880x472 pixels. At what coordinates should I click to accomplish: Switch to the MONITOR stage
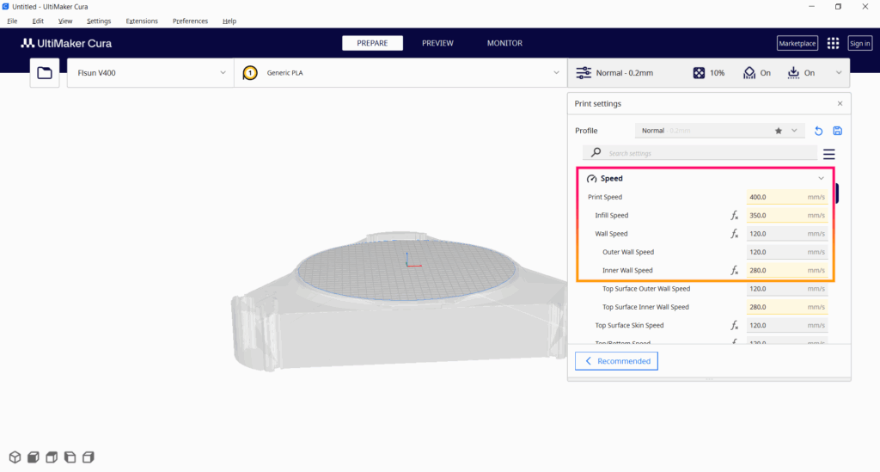coord(504,43)
